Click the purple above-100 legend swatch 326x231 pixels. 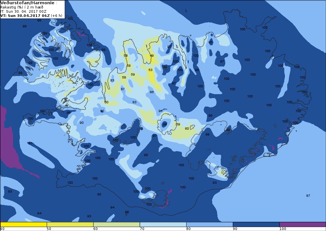[x=303, y=224]
